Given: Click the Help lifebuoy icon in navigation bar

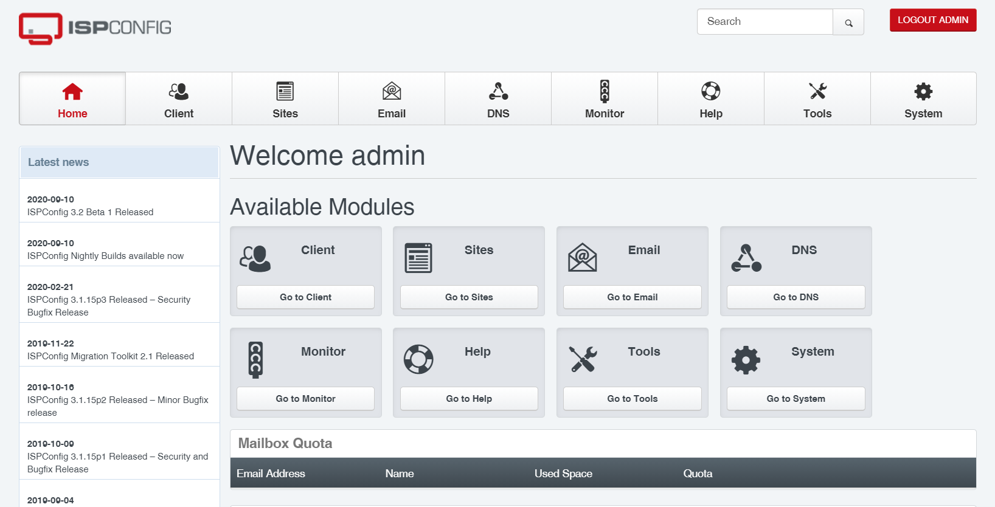Looking at the screenshot, I should 711,91.
